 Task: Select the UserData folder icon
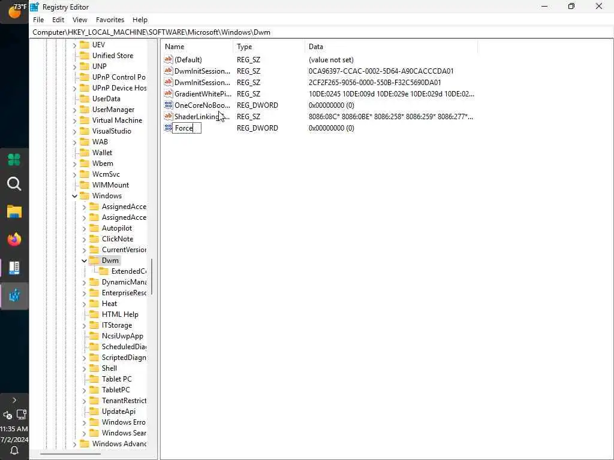click(85, 99)
